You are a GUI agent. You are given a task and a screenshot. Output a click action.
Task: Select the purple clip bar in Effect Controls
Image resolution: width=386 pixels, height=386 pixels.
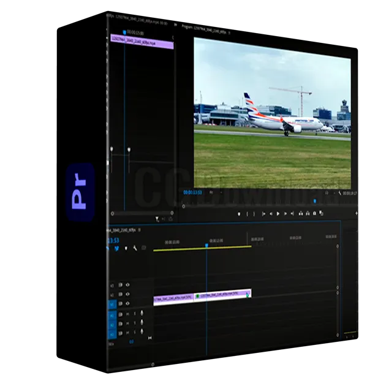[x=142, y=42]
